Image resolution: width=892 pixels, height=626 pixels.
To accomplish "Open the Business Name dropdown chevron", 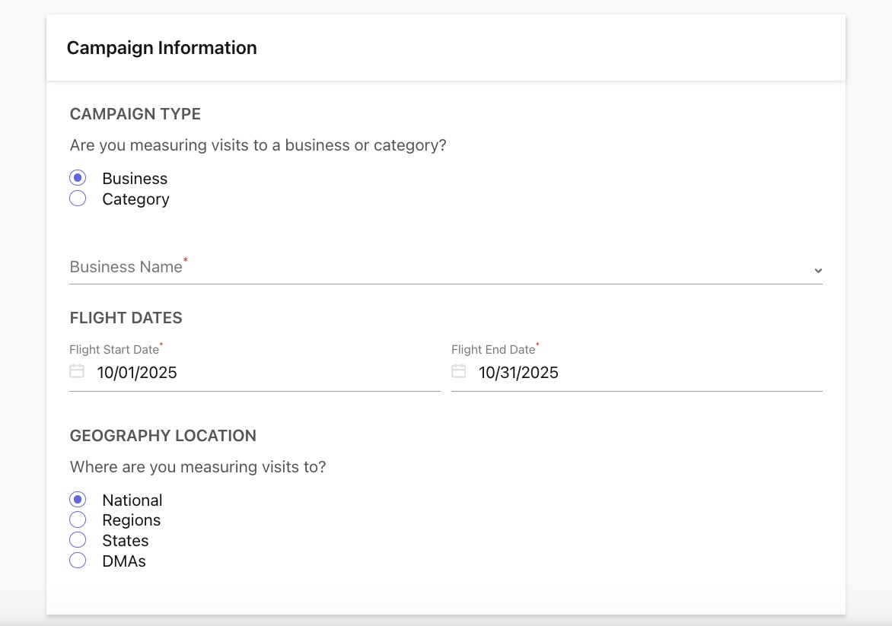I will 818,270.
